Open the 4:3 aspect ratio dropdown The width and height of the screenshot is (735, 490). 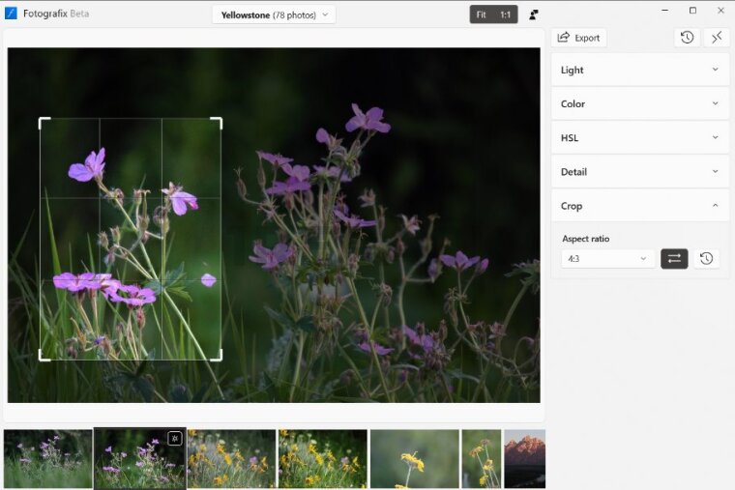click(x=607, y=258)
